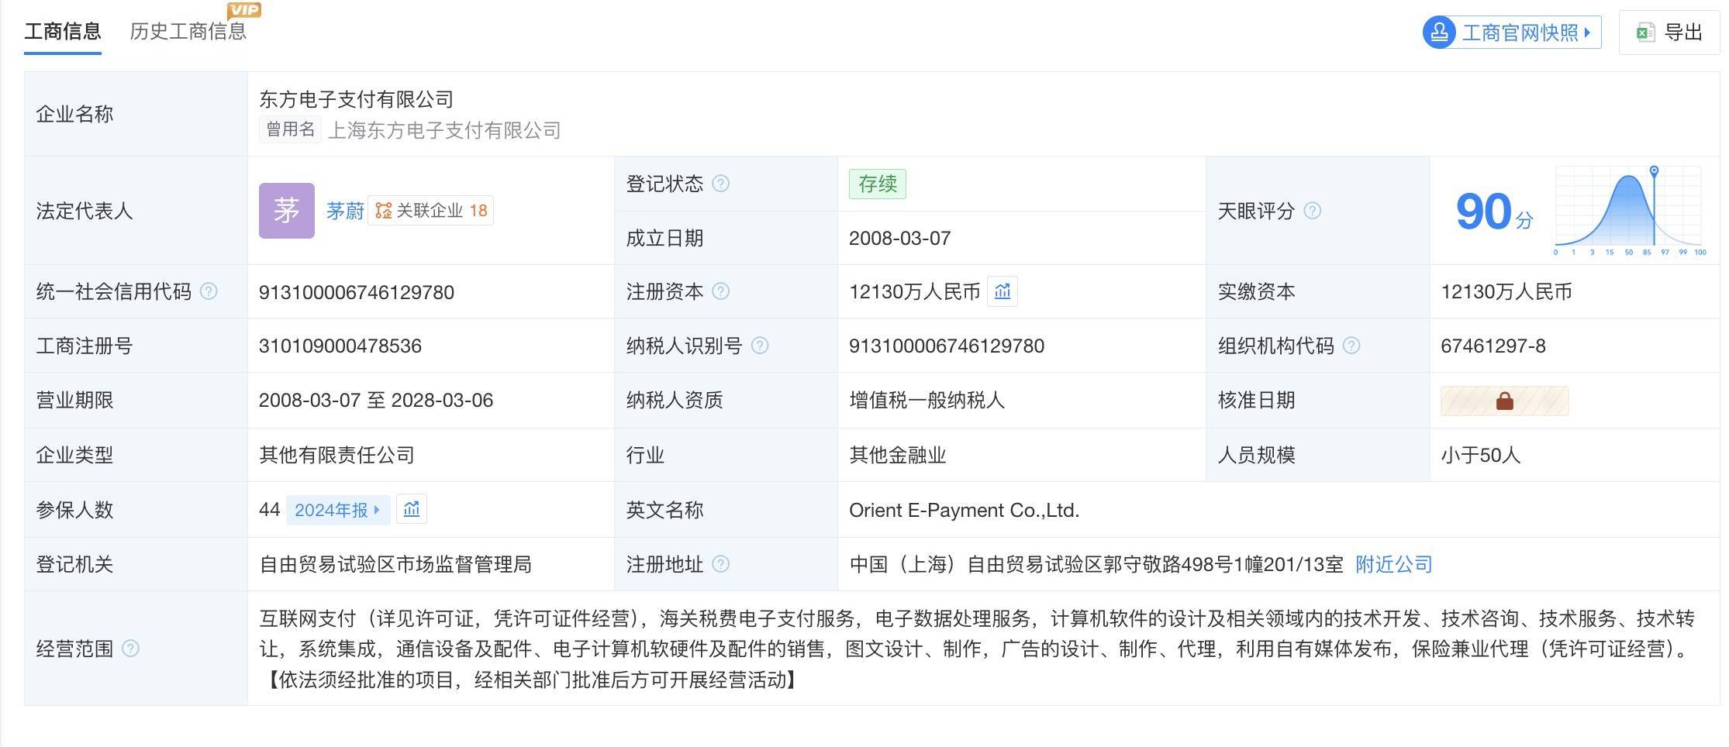Expand the 2024年报 report tag

point(337,510)
